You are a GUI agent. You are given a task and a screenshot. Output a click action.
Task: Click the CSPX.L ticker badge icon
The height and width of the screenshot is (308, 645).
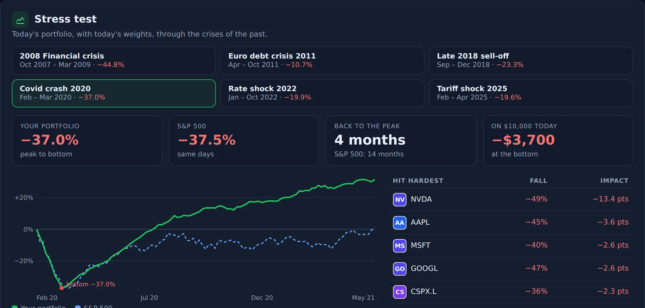[400, 292]
